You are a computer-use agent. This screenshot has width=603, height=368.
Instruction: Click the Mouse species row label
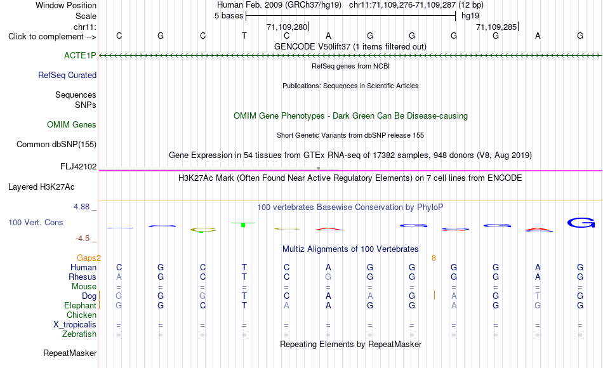[84, 287]
